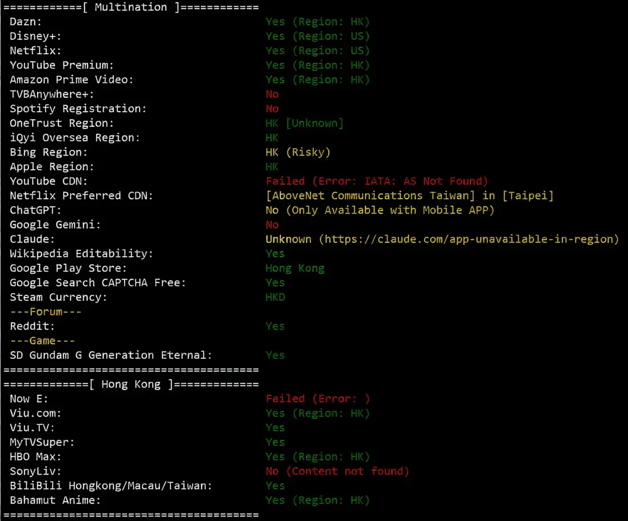Click the Game category heading
This screenshot has width=628, height=521.
click(43, 341)
